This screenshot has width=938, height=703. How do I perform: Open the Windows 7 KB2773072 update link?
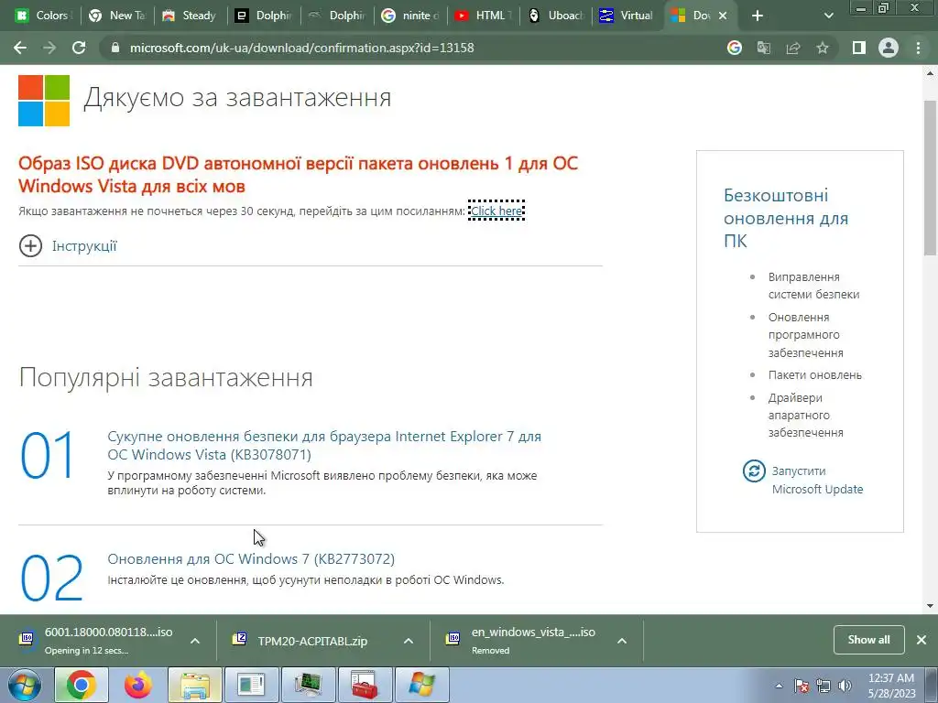pyautogui.click(x=251, y=559)
